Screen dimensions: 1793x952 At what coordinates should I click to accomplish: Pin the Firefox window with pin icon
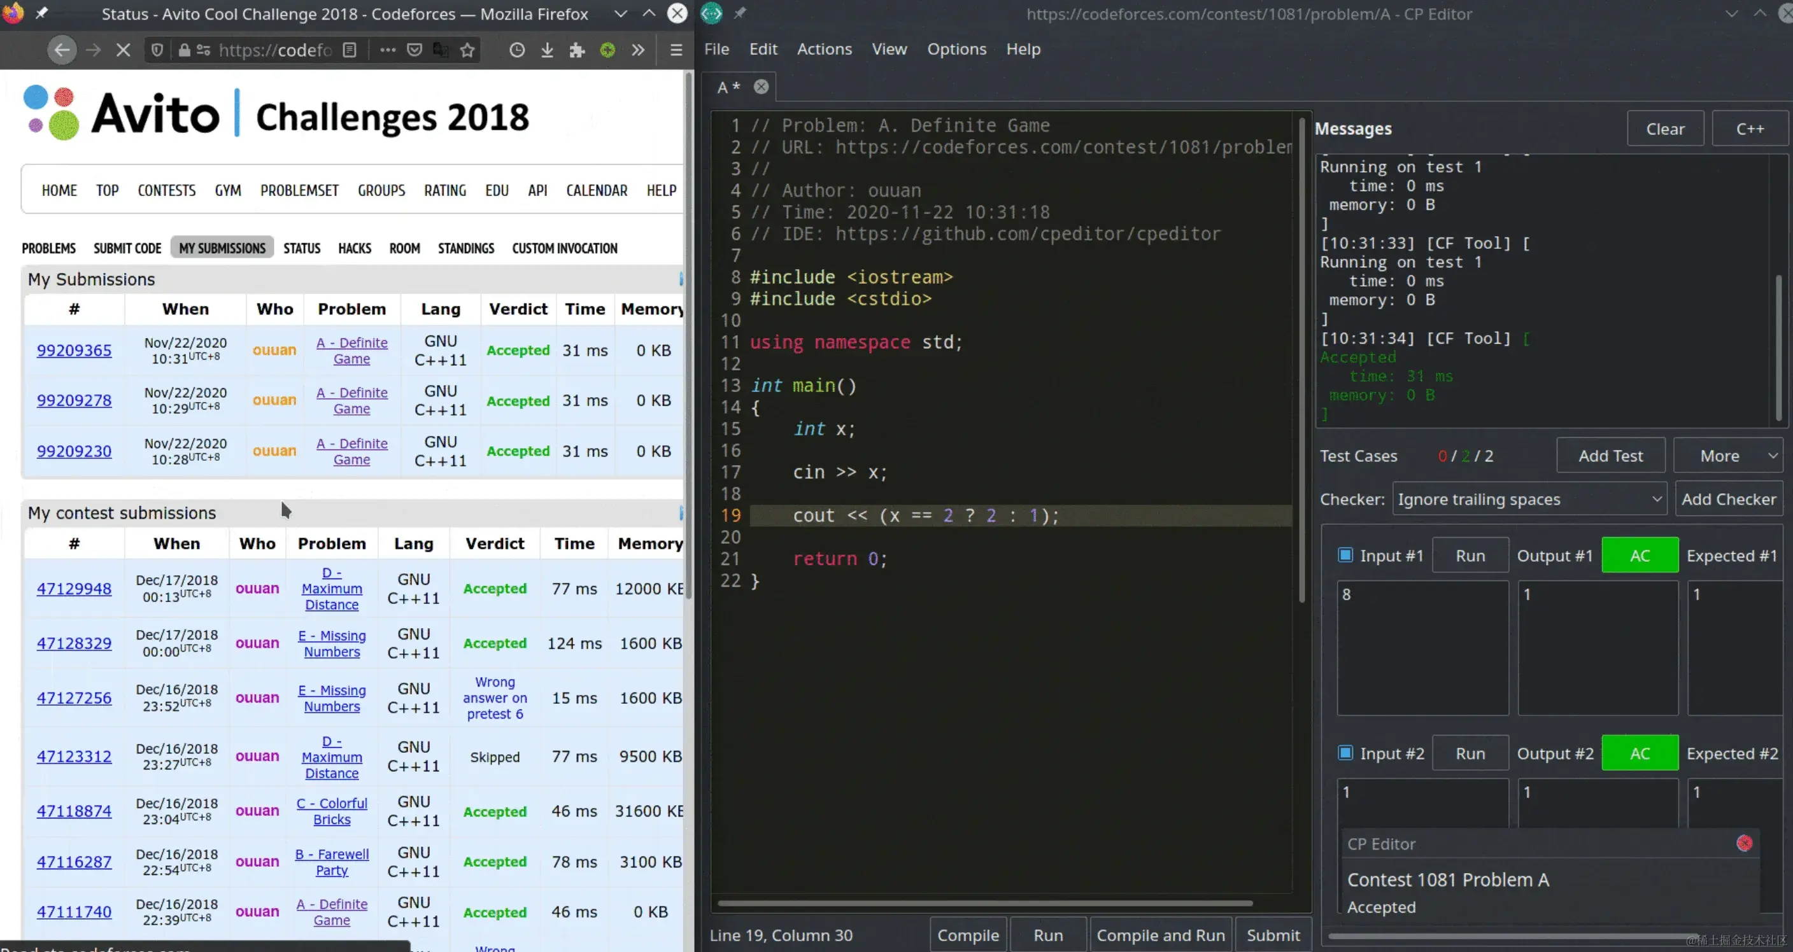click(41, 13)
